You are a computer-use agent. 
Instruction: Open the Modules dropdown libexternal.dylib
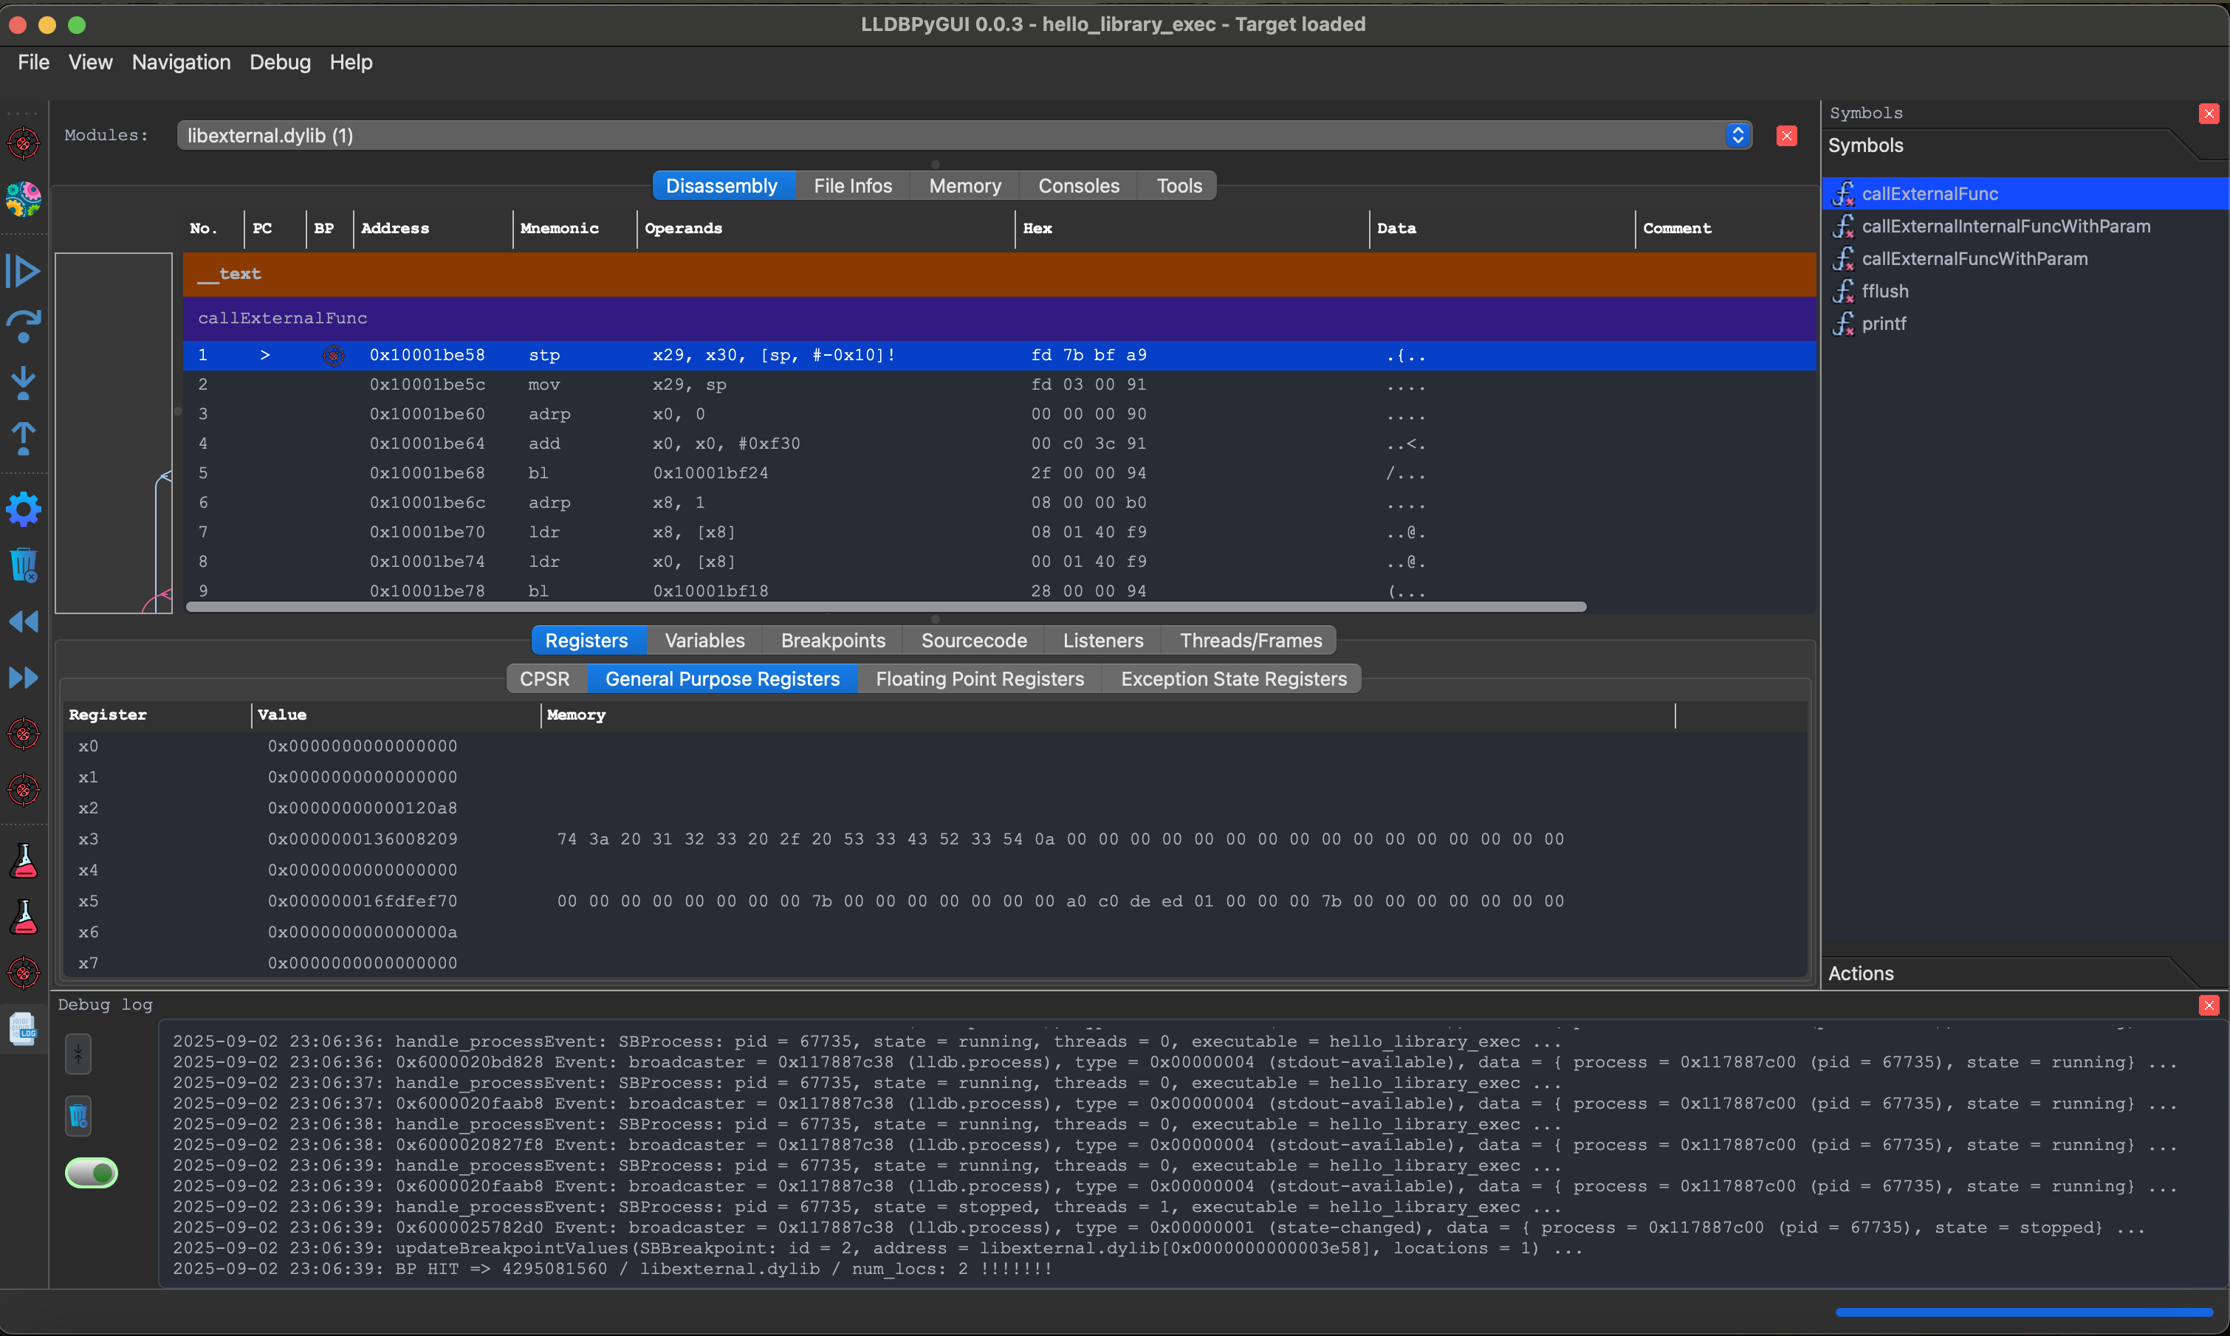tap(964, 136)
